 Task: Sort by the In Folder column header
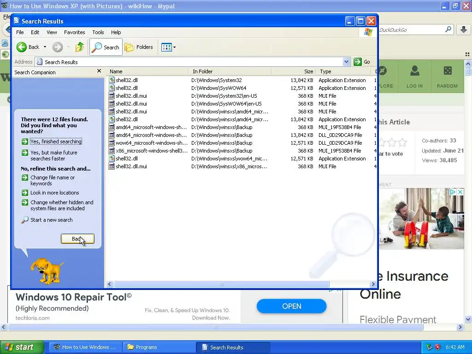tap(230, 71)
